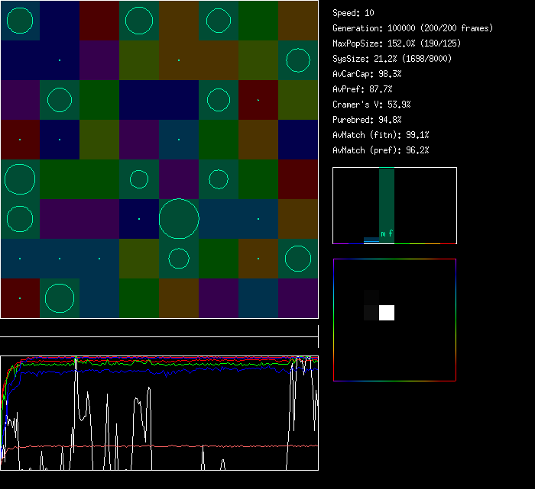Image resolution: width=535 pixels, height=489 pixels.
Task: Click the AvMatch (fitn) readout
Action: coord(381,135)
